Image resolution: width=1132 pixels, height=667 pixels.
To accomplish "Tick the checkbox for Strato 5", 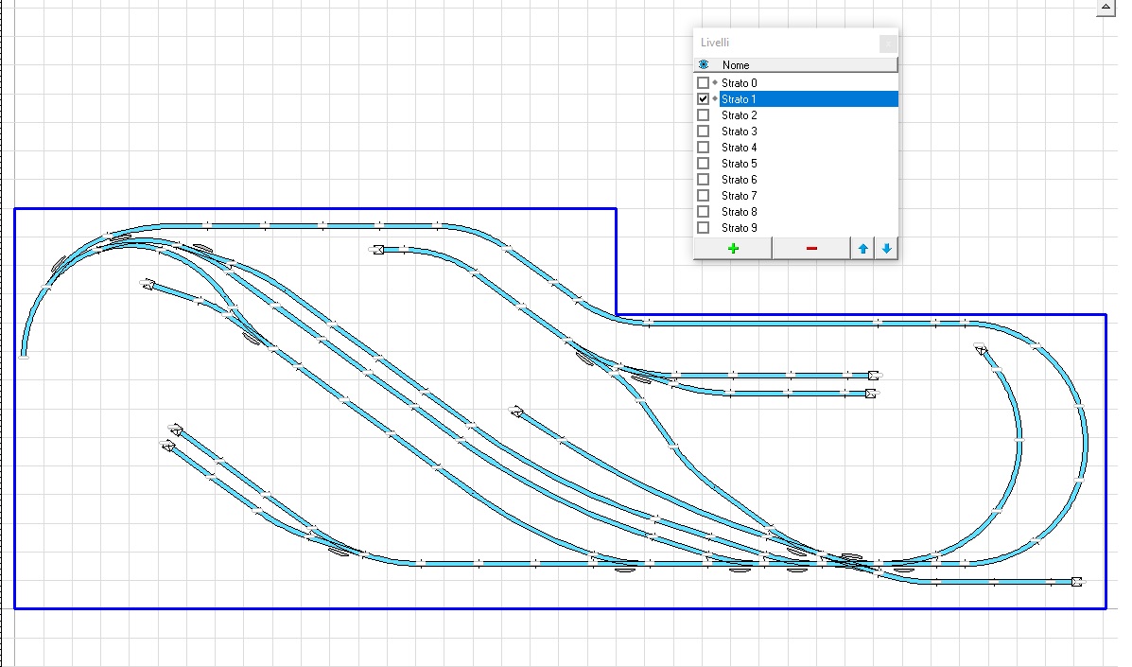I will [x=703, y=164].
